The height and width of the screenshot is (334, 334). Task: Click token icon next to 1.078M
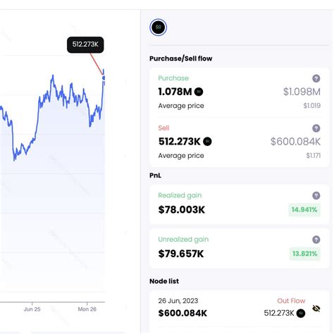(x=199, y=92)
